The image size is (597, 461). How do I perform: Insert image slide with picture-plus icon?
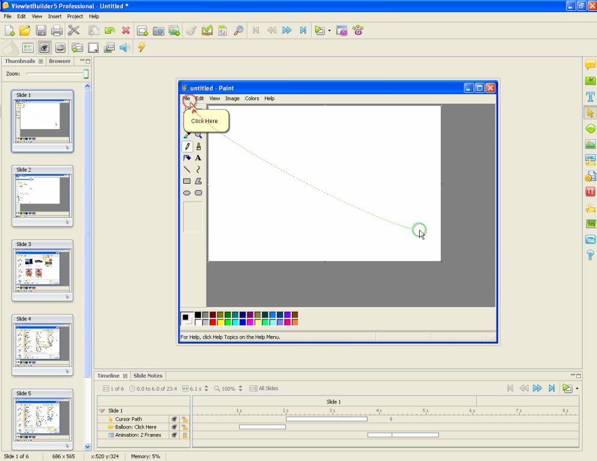point(174,31)
